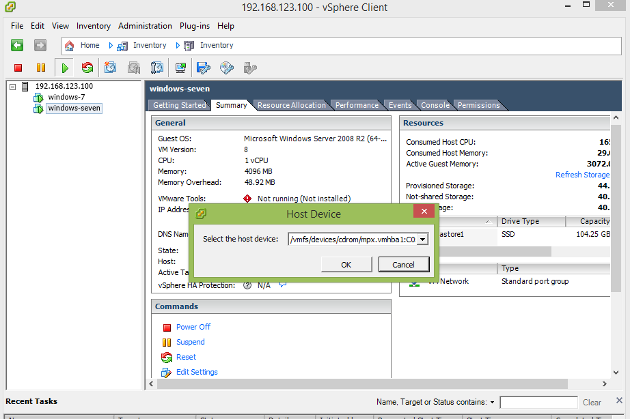Click the Recent Tasks filter text field
This screenshot has width=630, height=419.
[537, 403]
